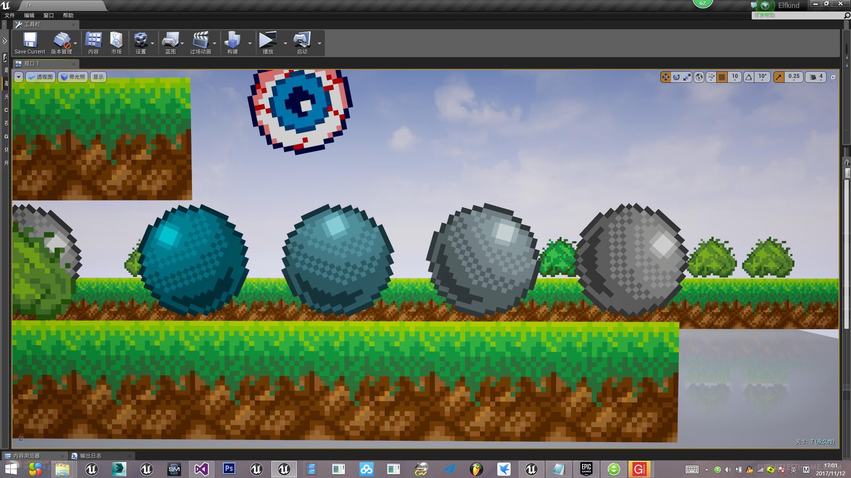The height and width of the screenshot is (478, 851).
Task: Open 透视图 perspective view menu
Action: coord(40,77)
